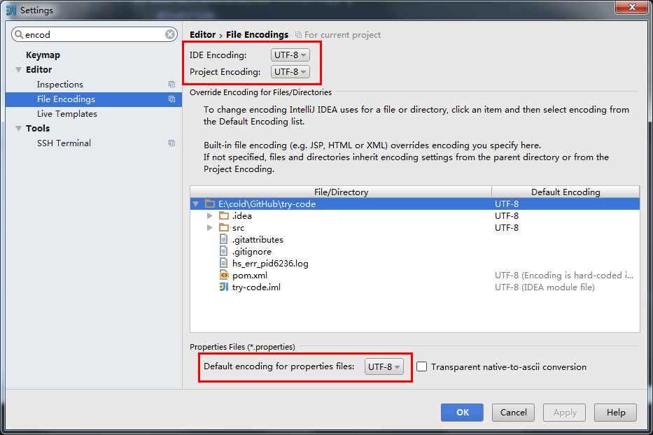Expand the .idea folder node
Screen dimensions: 653x435
210,215
